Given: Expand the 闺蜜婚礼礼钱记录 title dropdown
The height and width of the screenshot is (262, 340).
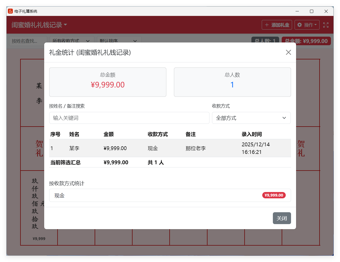Looking at the screenshot, I should click(65, 25).
